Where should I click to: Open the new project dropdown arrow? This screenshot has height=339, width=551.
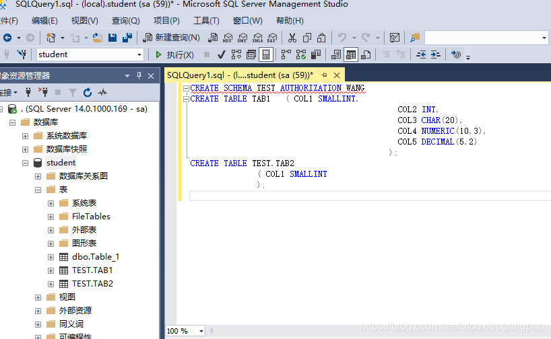coord(63,38)
